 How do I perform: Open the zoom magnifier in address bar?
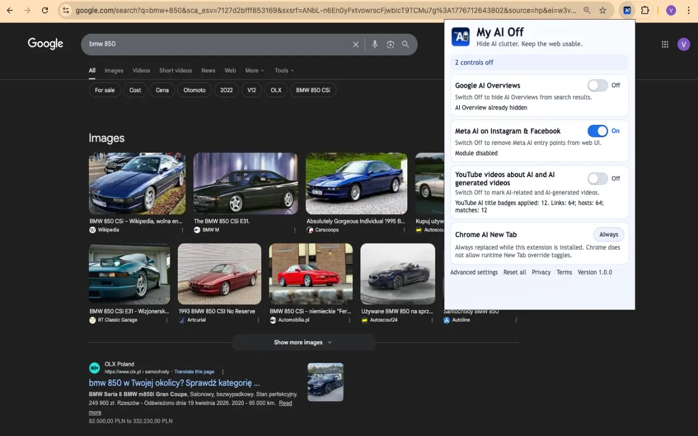pyautogui.click(x=587, y=10)
